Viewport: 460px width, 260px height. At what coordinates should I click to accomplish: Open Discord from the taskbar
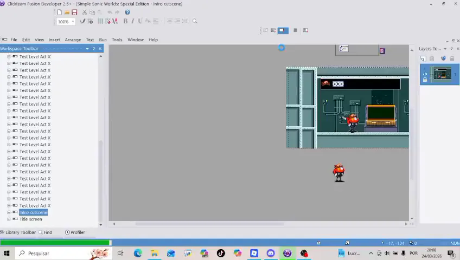271,253
